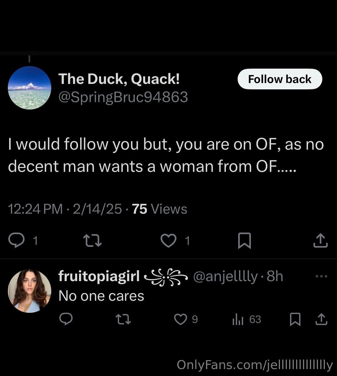Like the 'No one cares' reply
The image size is (337, 376).
[181, 319]
